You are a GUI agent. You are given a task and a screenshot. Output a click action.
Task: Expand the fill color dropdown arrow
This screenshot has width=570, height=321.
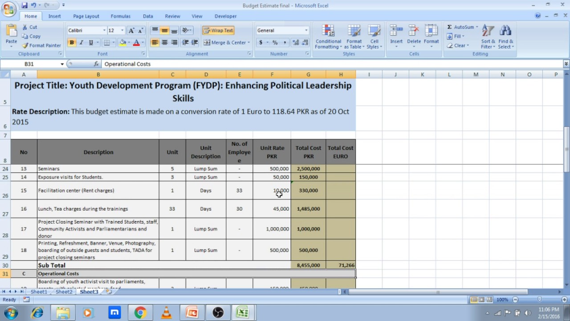[x=129, y=42]
